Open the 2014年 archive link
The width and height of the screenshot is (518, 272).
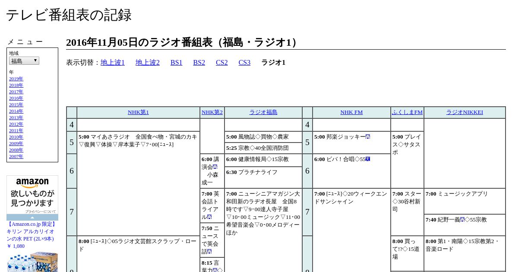point(16,111)
